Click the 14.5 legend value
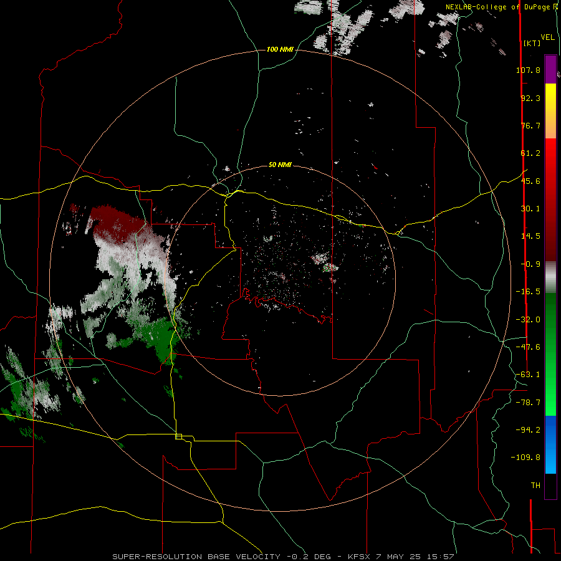This screenshot has width=561, height=561. click(530, 236)
